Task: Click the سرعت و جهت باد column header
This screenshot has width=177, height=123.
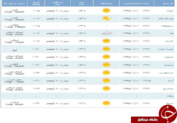Action: [x=15, y=3]
